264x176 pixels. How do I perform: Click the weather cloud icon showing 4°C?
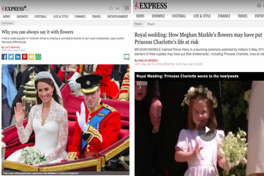tap(111, 8)
